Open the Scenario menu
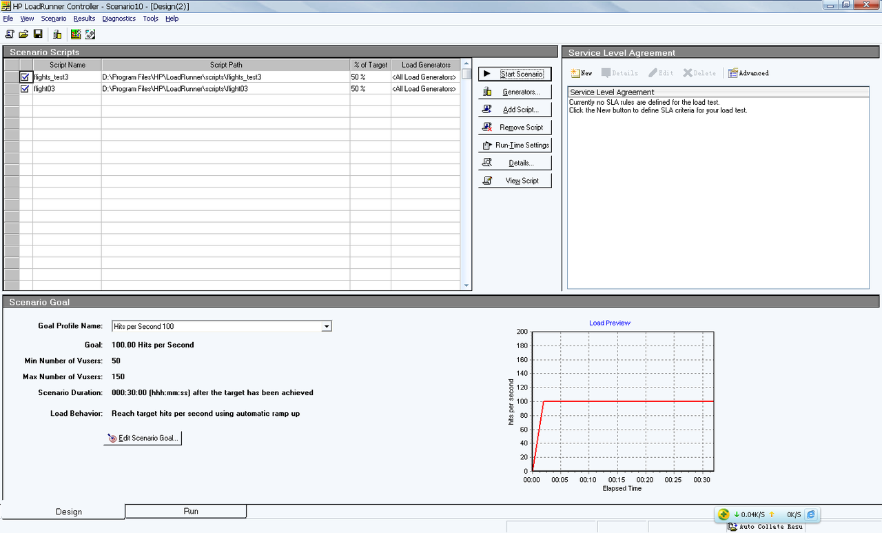882x533 pixels. pyautogui.click(x=54, y=19)
